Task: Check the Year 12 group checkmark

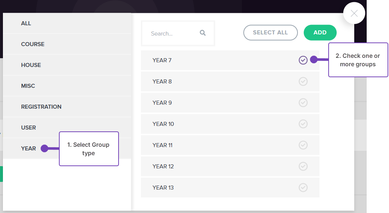Action: [x=303, y=166]
